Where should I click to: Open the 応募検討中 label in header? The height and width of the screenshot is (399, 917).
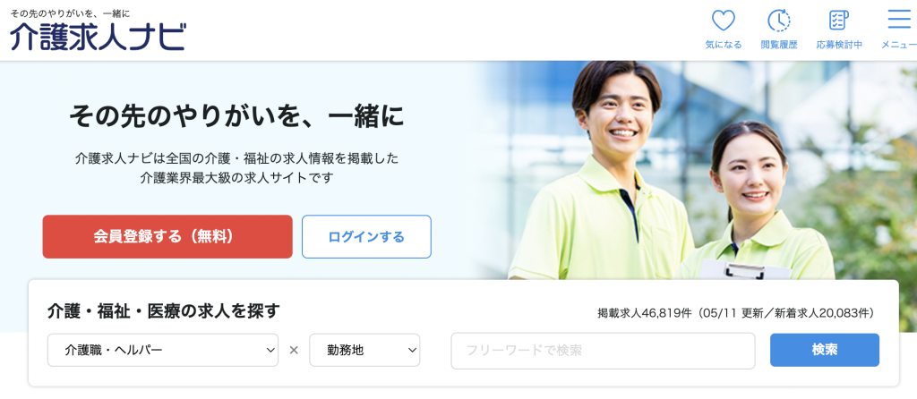click(x=839, y=45)
